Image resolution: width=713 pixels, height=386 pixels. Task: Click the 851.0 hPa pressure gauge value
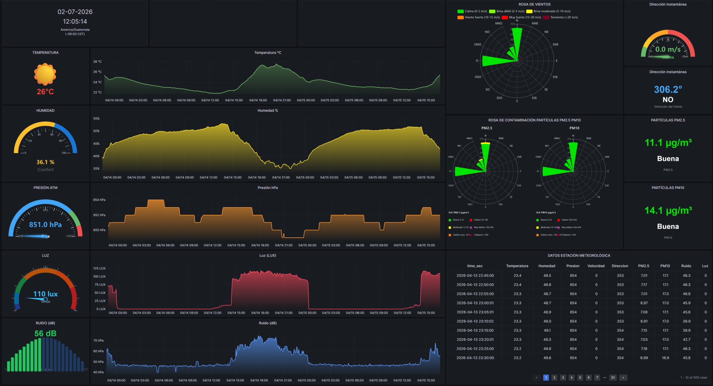coord(45,225)
